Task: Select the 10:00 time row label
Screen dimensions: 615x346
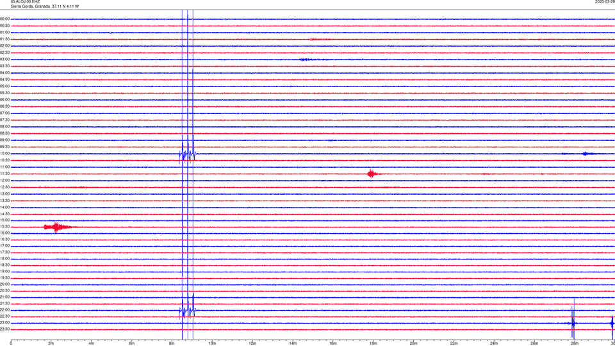Action: click(x=4, y=154)
